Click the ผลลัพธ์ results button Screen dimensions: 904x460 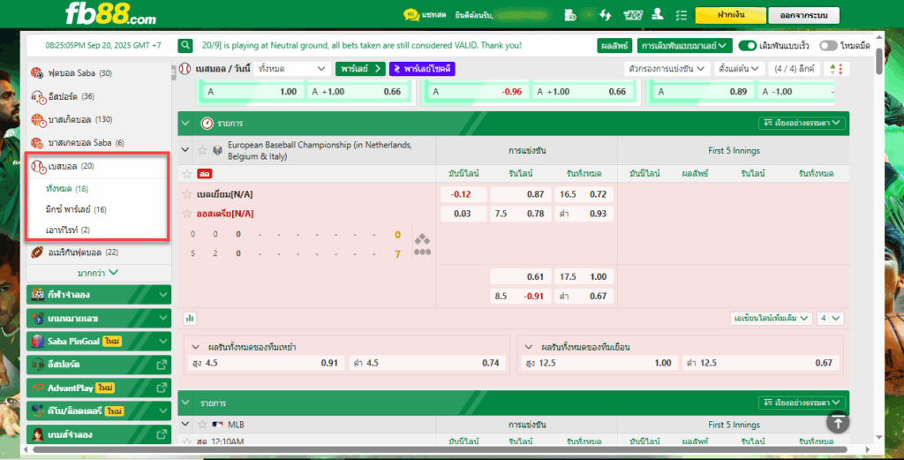click(614, 46)
